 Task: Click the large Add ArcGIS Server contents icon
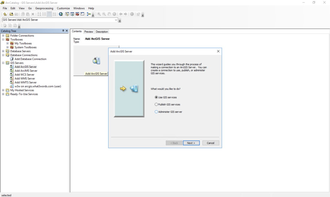click(x=96, y=61)
